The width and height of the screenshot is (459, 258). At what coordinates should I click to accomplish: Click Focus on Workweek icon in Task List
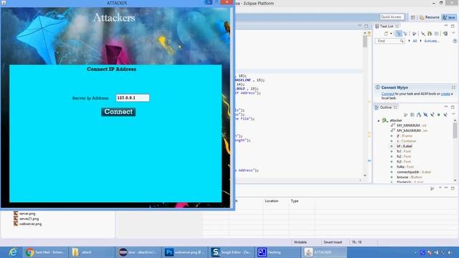(x=414, y=34)
